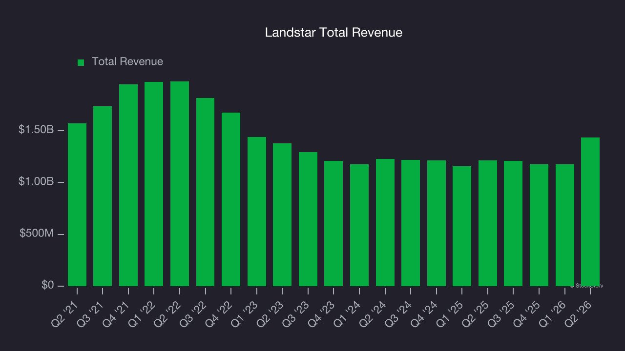
Task: Select the $0 y-axis label
Action: point(47,285)
